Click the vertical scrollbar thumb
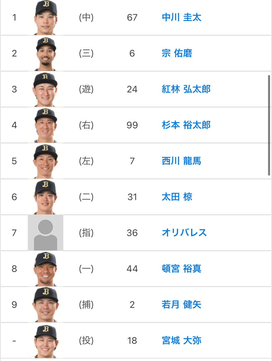The height and width of the screenshot is (361, 272). tap(269, 125)
